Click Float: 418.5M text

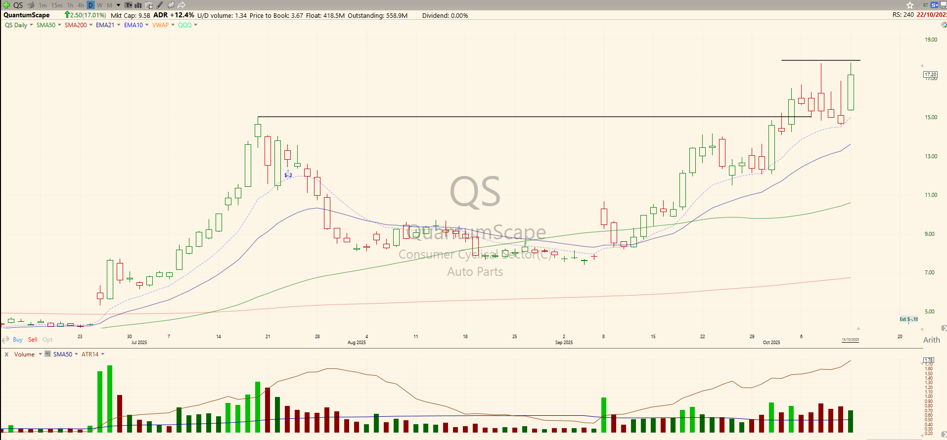[325, 15]
